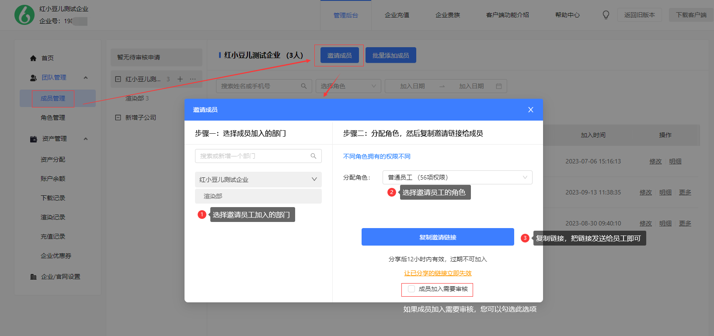This screenshot has width=714, height=336.
Task: Click the green company logo icon
Action: point(24,15)
